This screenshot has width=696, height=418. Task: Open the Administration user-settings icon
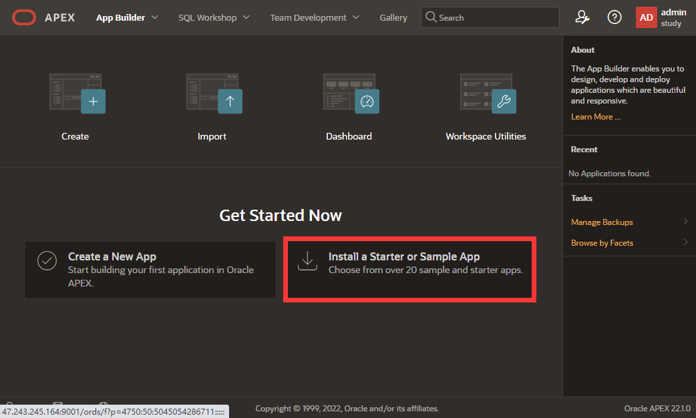coord(582,17)
